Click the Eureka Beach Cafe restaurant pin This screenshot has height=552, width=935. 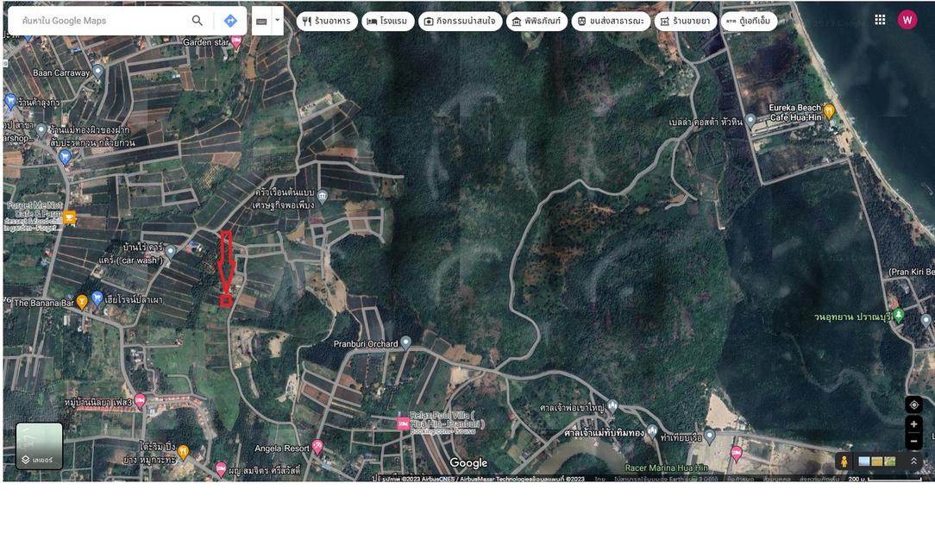point(829,110)
